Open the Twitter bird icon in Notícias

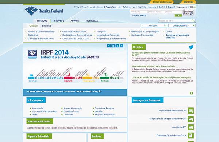tap(191, 47)
